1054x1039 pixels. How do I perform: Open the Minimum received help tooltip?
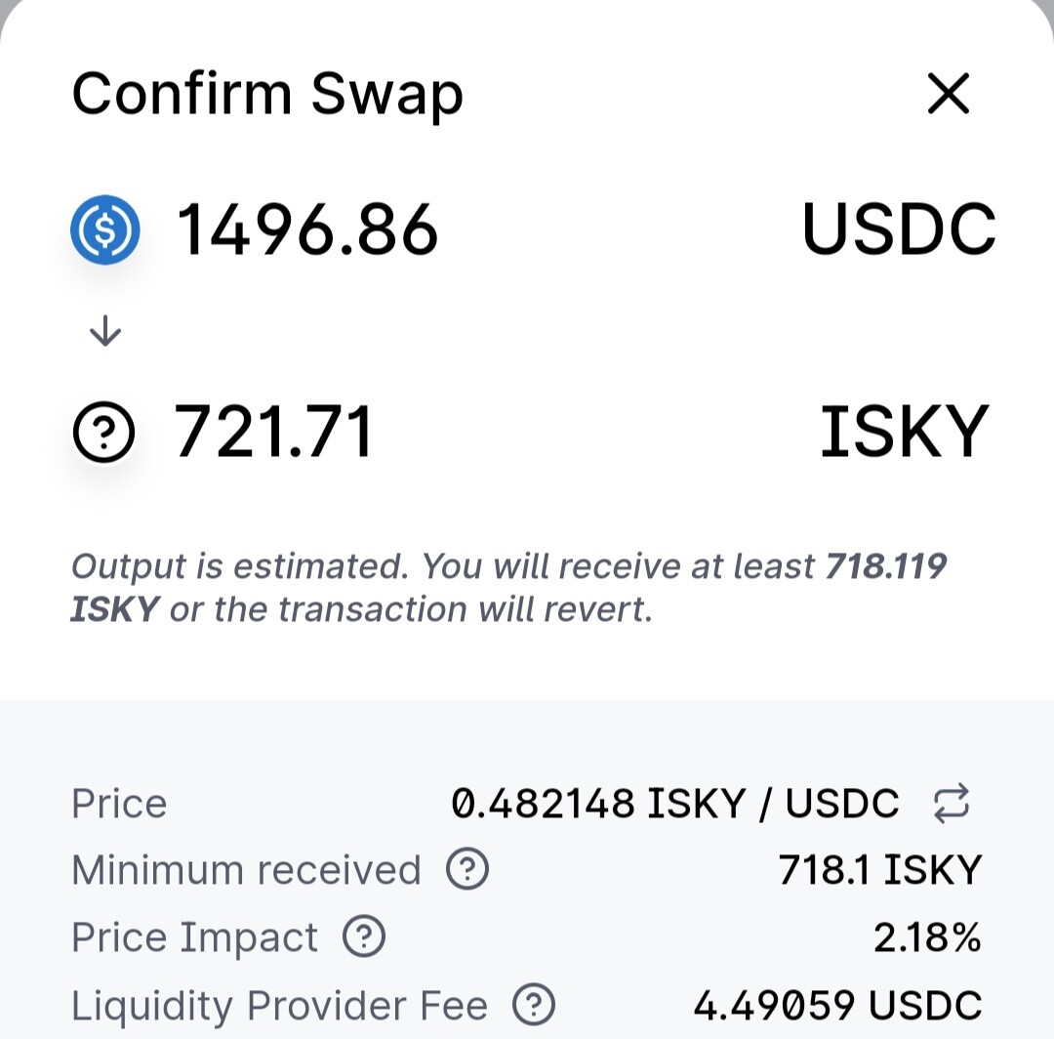[x=467, y=869]
